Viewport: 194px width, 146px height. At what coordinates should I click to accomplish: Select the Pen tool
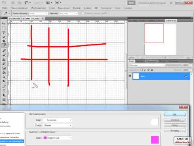click(x=4, y=86)
